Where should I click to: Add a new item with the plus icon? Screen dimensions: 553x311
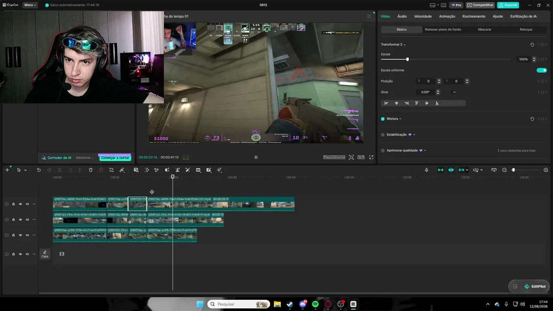(7, 170)
